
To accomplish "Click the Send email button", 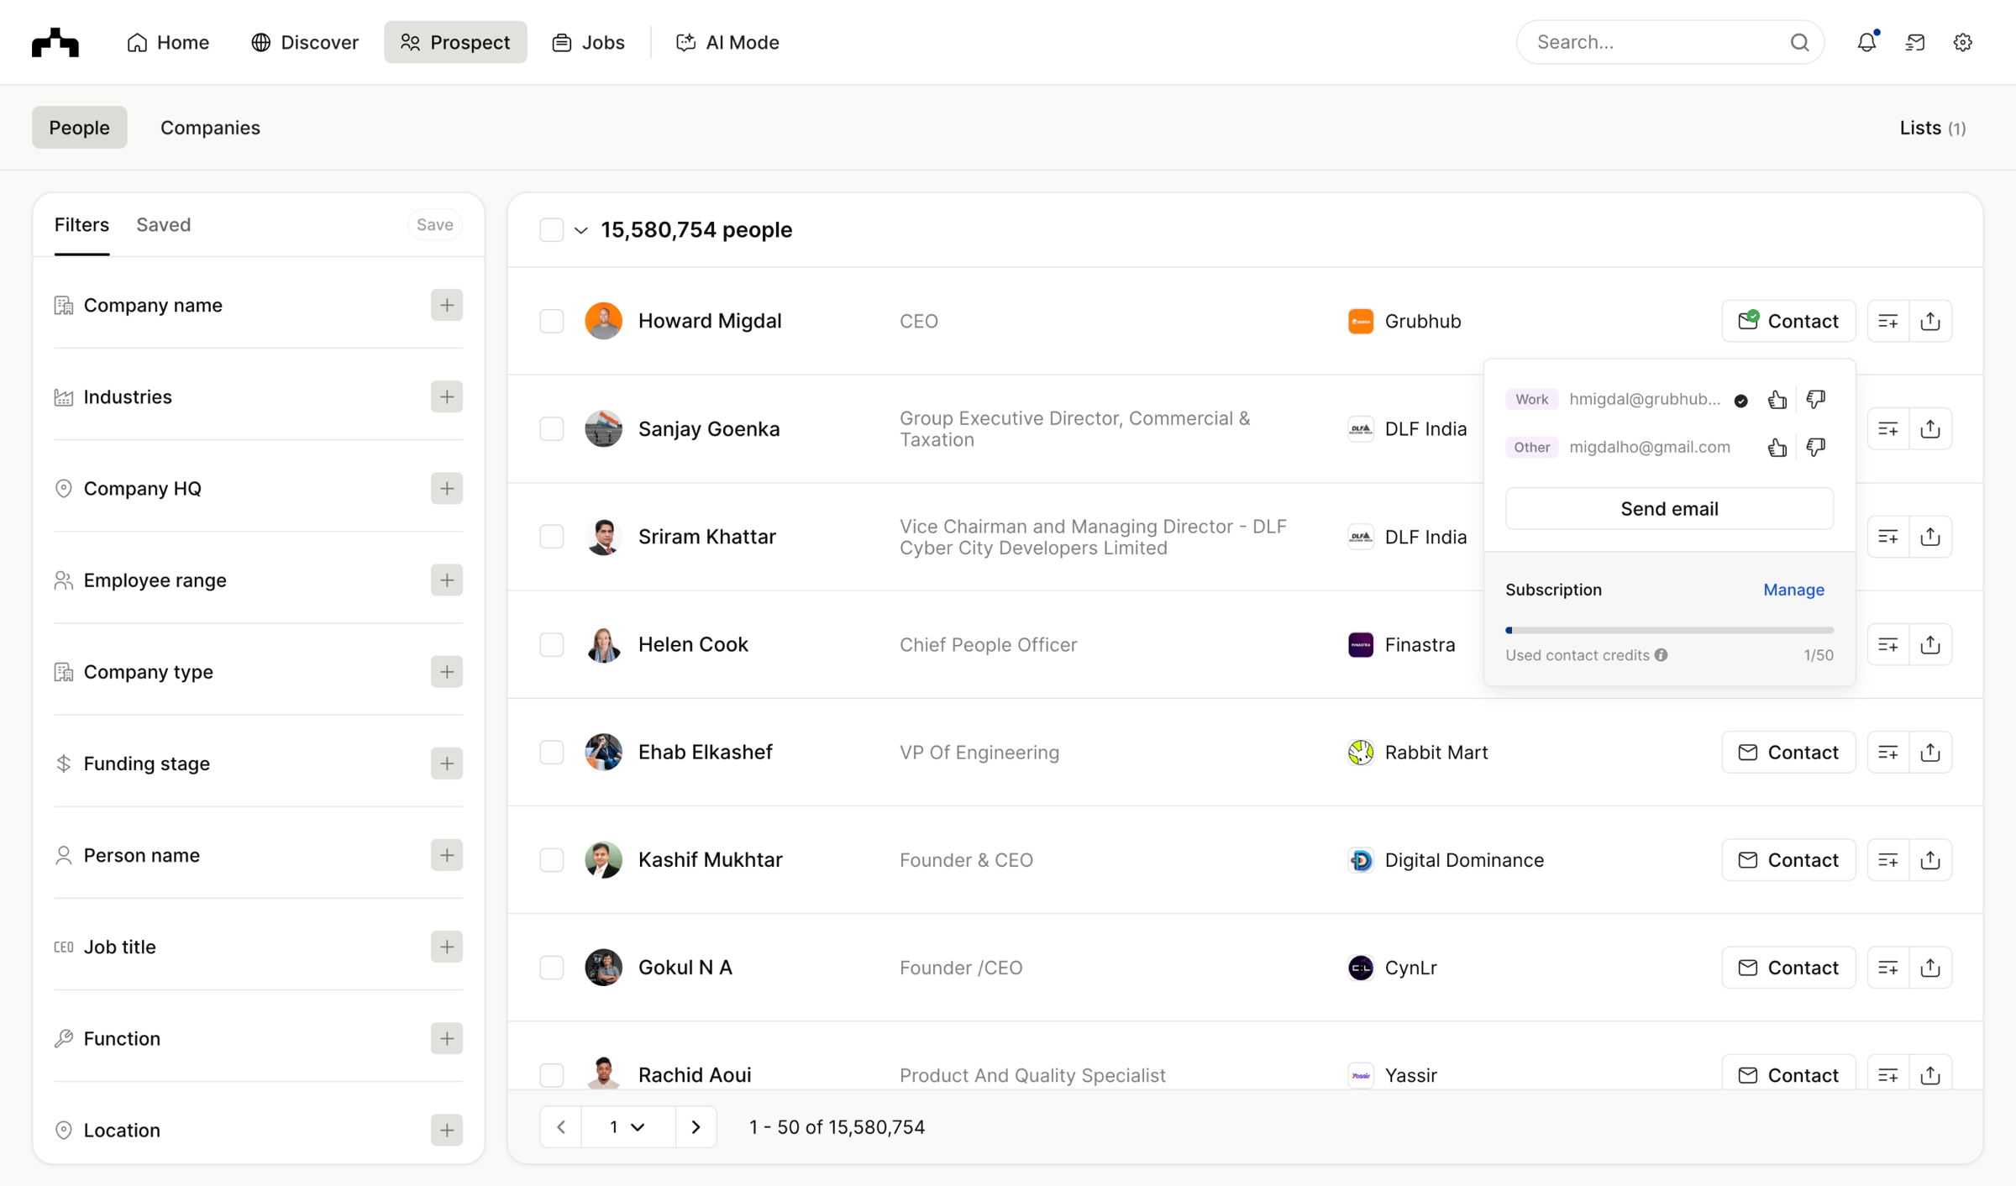I will [1669, 509].
